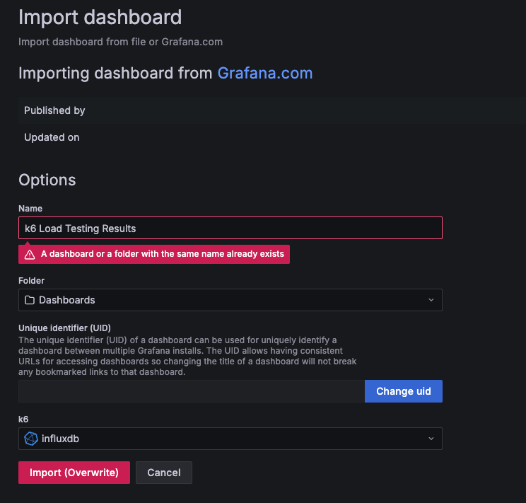This screenshot has height=503, width=526.
Task: Click 'Import dashboard from file or Grafana.com' subtitle
Action: click(120, 42)
